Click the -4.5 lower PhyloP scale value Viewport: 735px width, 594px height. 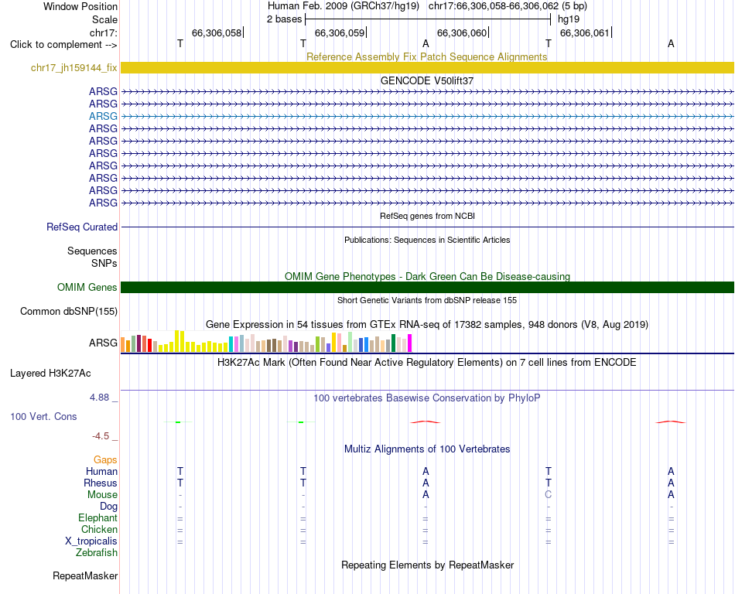point(101,436)
